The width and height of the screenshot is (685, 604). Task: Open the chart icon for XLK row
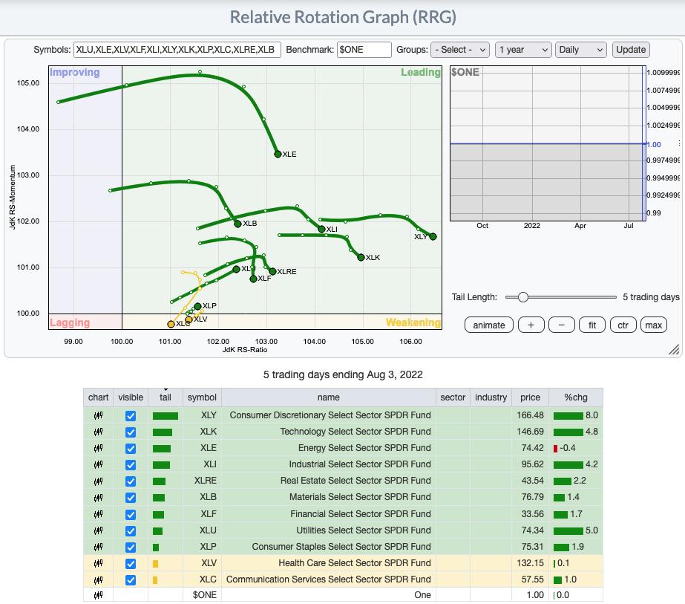tap(98, 432)
